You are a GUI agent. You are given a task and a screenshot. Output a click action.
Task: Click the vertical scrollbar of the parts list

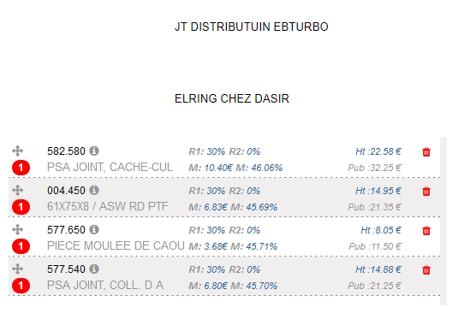tap(443, 221)
